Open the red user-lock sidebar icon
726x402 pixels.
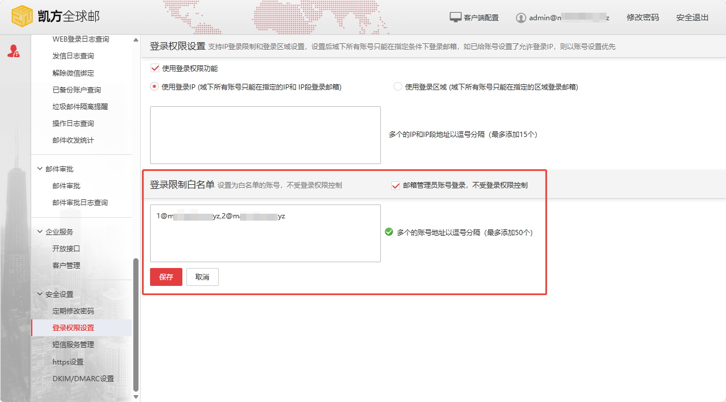(13, 51)
